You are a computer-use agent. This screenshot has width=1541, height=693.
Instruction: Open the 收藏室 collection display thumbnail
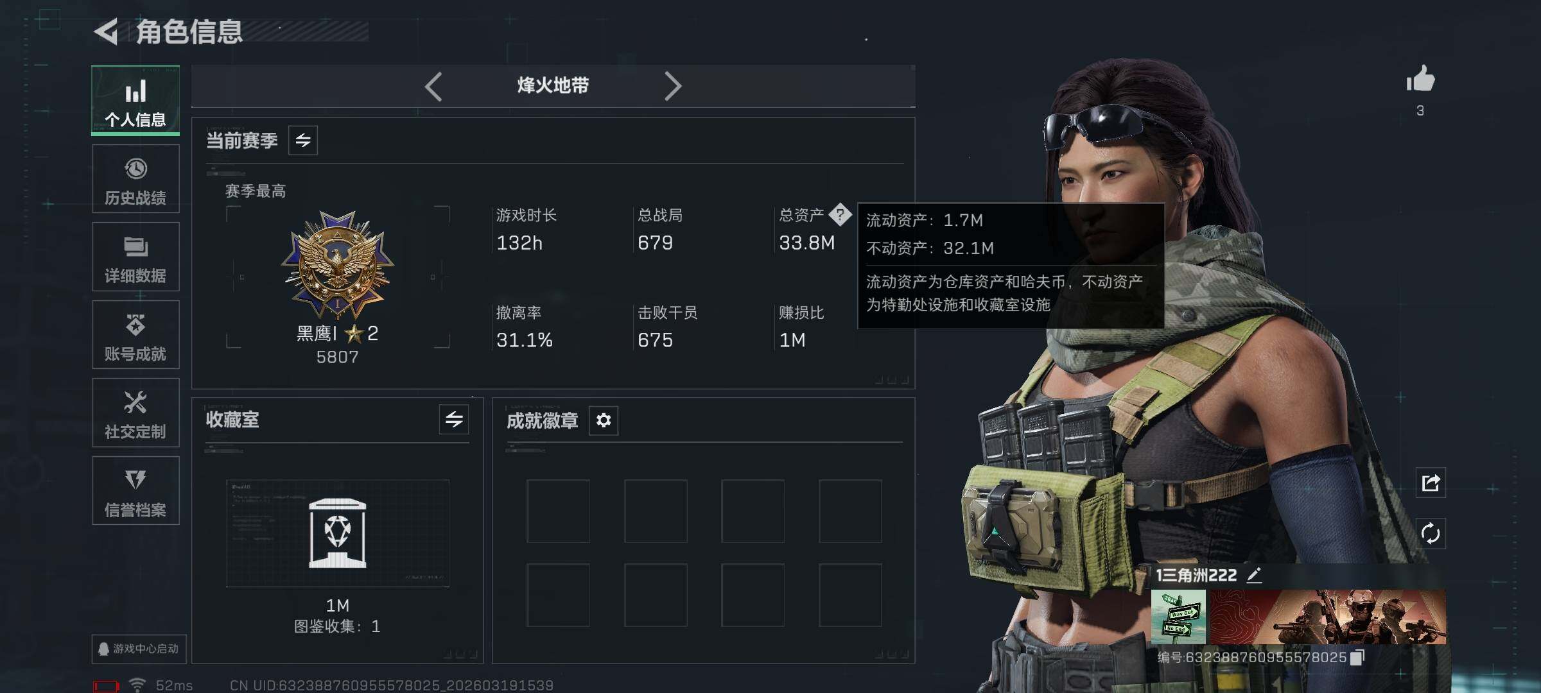pos(338,533)
